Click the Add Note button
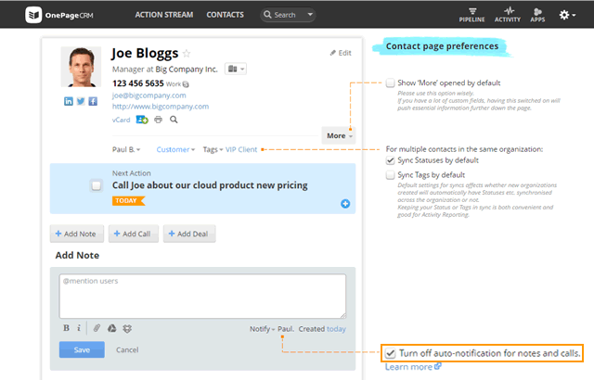This screenshot has height=380, width=594. pyautogui.click(x=76, y=234)
